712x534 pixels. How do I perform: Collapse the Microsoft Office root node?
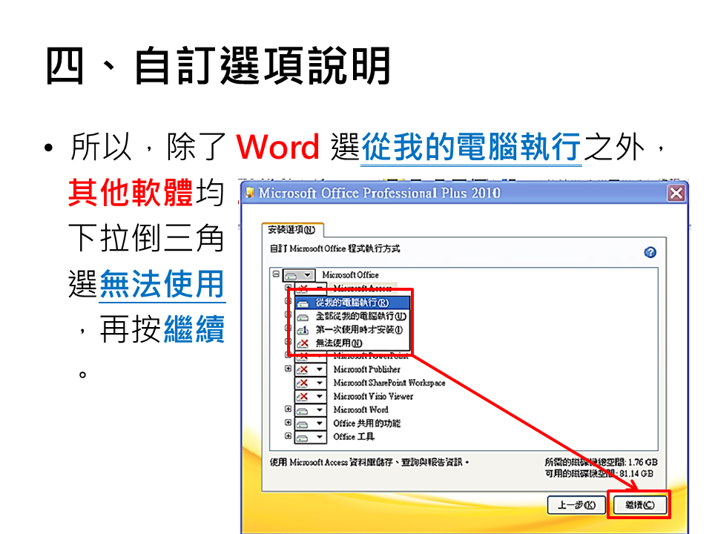pos(276,274)
